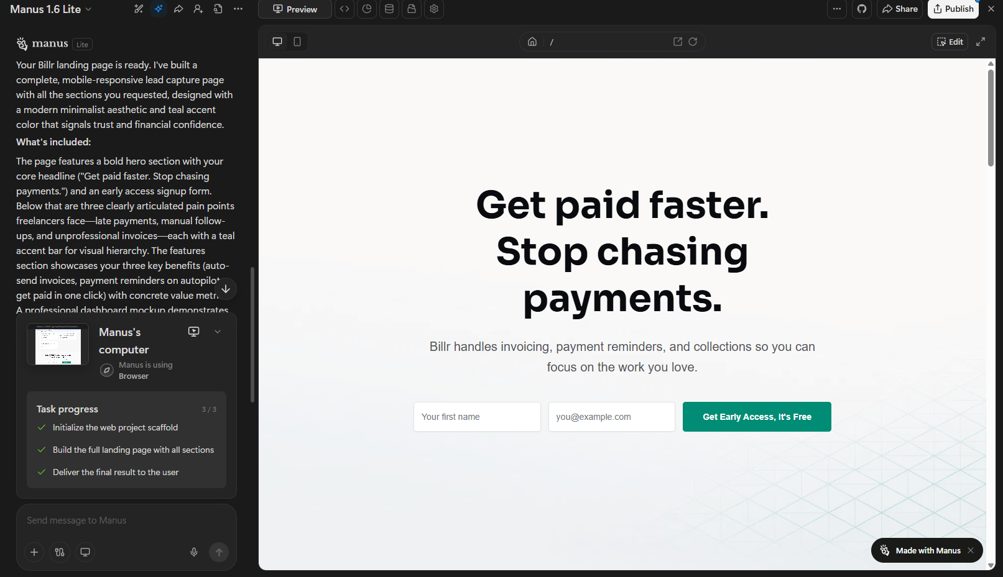The image size is (1003, 577).
Task: Open the project settings gear tab
Action: tap(434, 9)
